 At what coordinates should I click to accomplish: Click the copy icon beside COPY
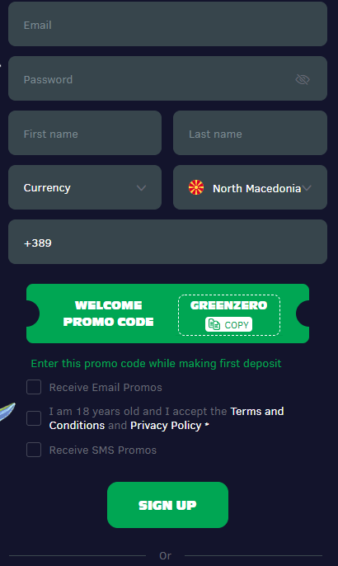[214, 324]
